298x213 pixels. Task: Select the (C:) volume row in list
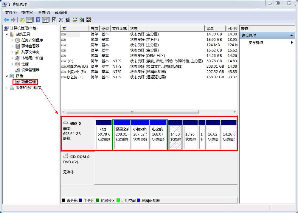pyautogui.click(x=149, y=61)
